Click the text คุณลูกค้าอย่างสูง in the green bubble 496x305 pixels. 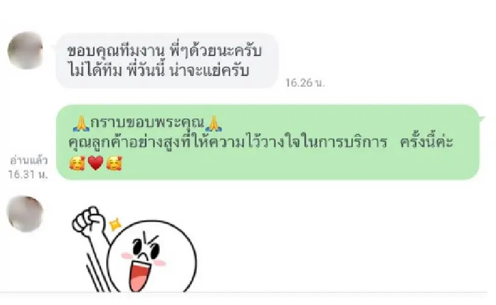124,143
